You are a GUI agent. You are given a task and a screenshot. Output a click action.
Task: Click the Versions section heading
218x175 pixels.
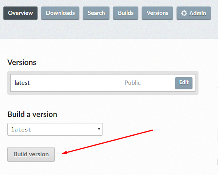[x=22, y=62]
